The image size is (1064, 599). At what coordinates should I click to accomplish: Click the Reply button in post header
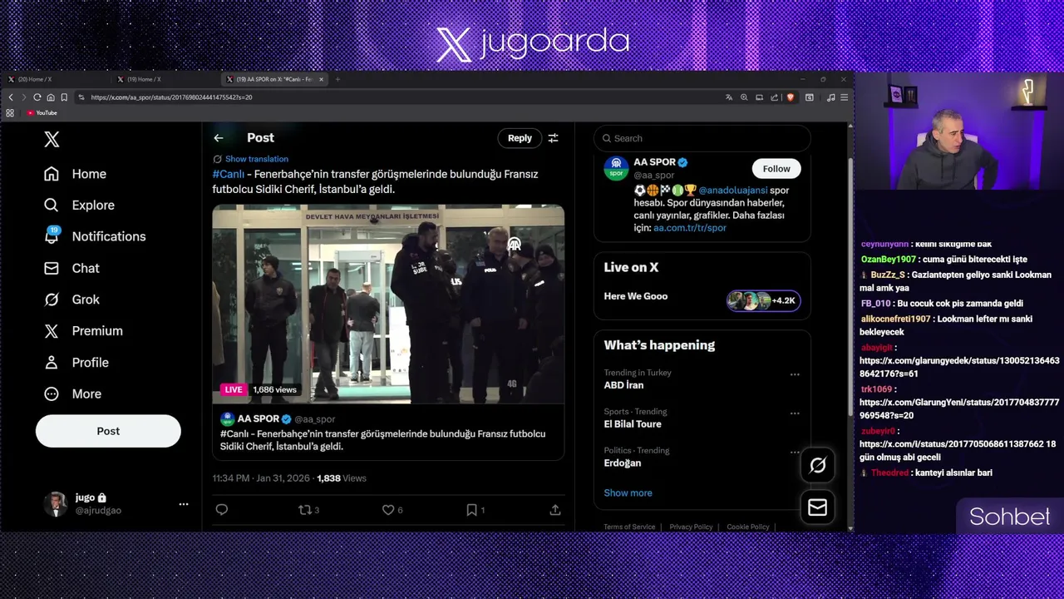pos(520,138)
